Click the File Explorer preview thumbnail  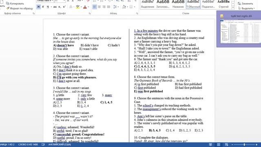[241, 31]
